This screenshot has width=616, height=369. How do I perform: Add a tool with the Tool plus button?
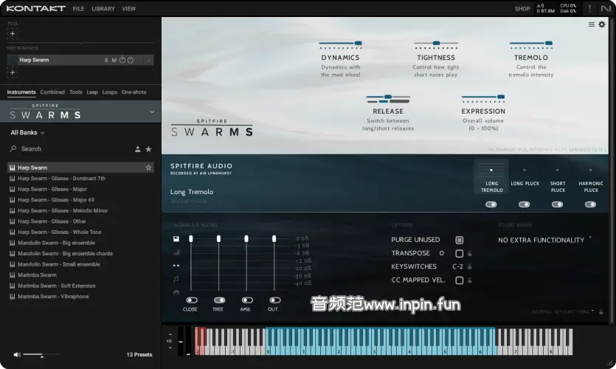tap(13, 33)
